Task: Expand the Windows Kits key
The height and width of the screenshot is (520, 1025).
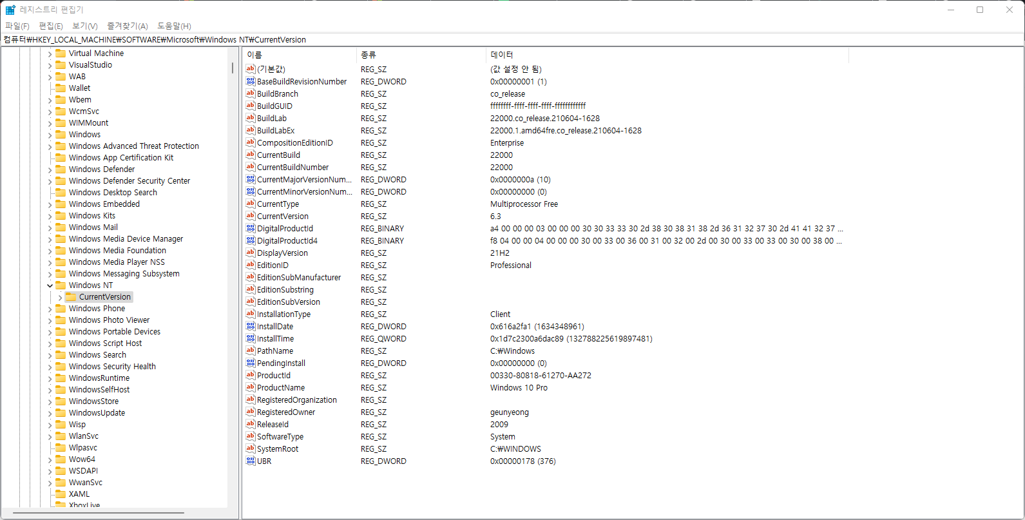Action: coord(50,216)
